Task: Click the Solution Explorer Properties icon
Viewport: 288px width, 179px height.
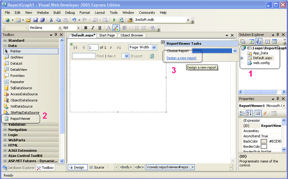Action: tap(243, 42)
